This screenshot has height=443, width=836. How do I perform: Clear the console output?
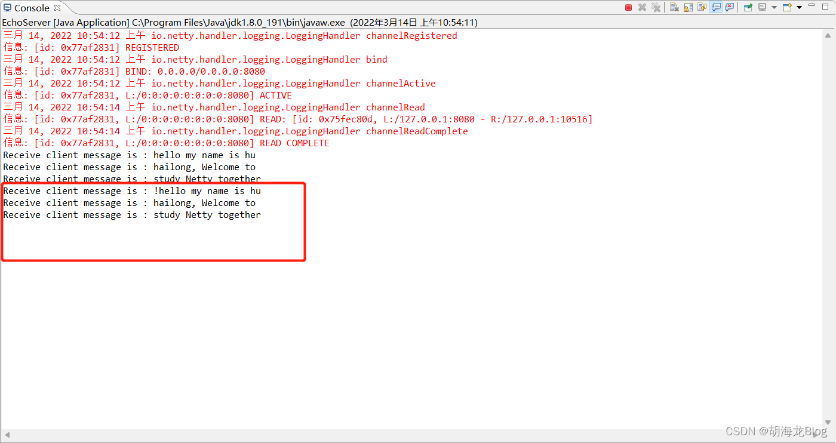coord(674,7)
